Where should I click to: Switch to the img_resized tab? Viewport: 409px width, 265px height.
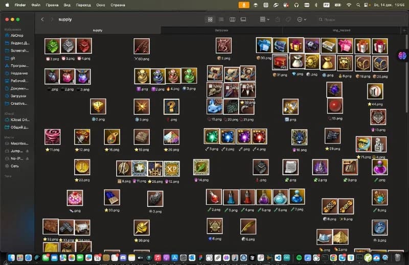(x=342, y=30)
